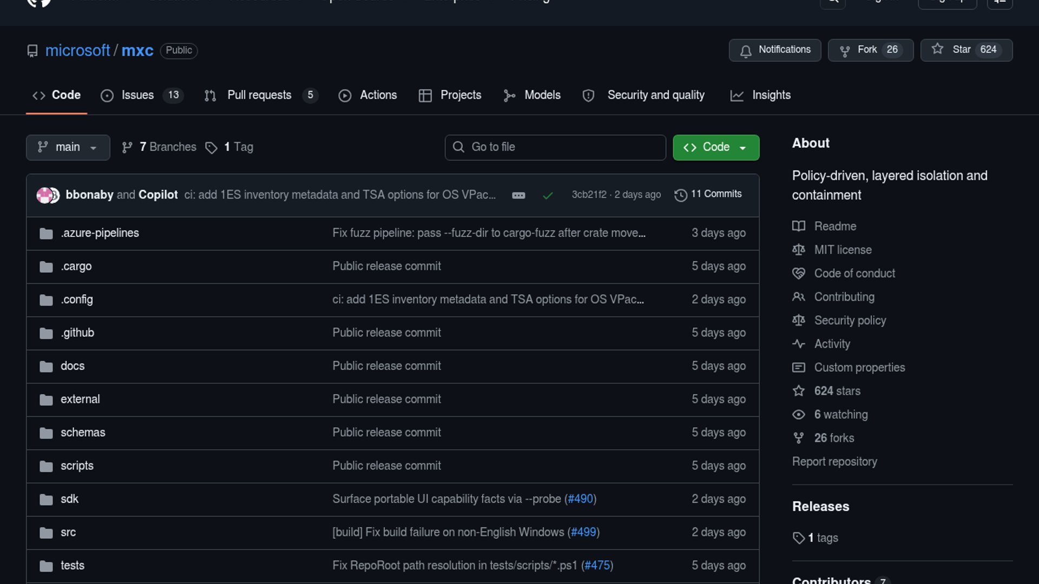Open .config row's ci: add 1ES commit message
The image size is (1039, 584).
click(488, 300)
